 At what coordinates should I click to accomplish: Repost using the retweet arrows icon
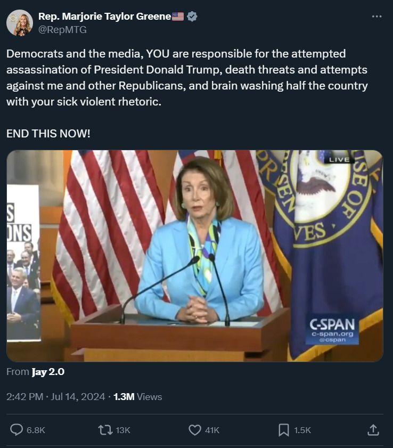click(105, 430)
